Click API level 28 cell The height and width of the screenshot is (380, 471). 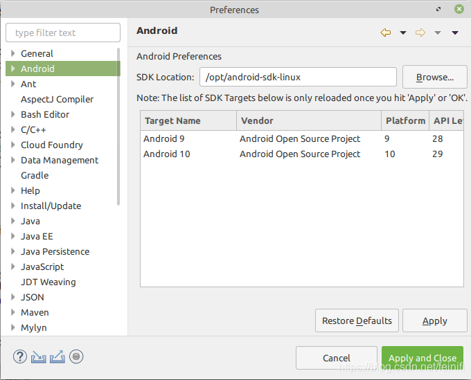tap(437, 138)
